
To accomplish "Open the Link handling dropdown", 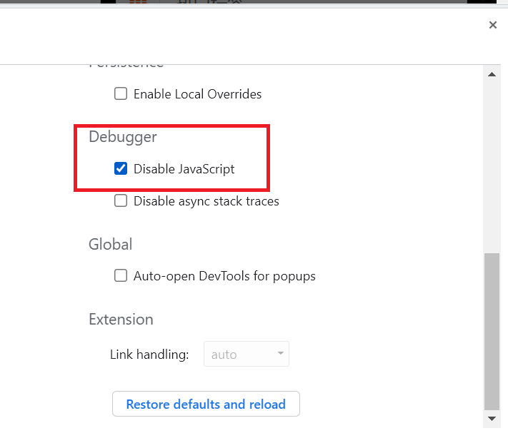I will coord(246,355).
